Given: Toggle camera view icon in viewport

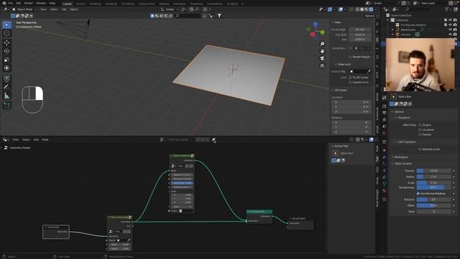Looking at the screenshot, I should (322, 58).
